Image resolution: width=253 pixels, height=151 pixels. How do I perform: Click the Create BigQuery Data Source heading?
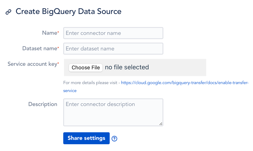click(x=68, y=12)
